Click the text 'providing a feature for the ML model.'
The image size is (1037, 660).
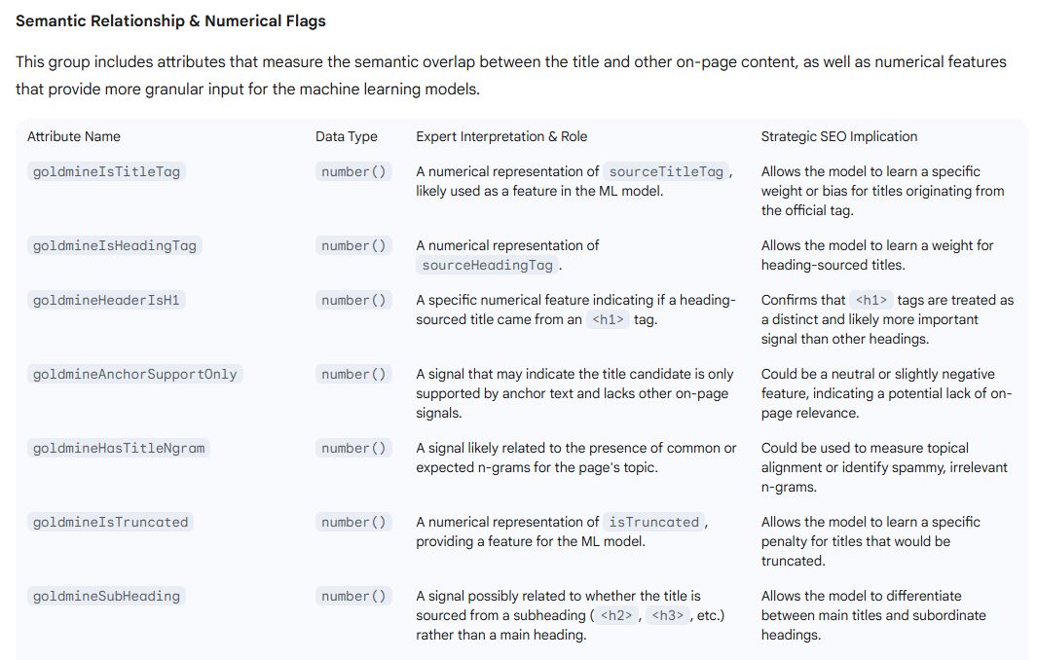tap(530, 541)
